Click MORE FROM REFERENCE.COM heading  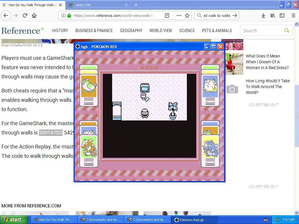tap(31, 206)
